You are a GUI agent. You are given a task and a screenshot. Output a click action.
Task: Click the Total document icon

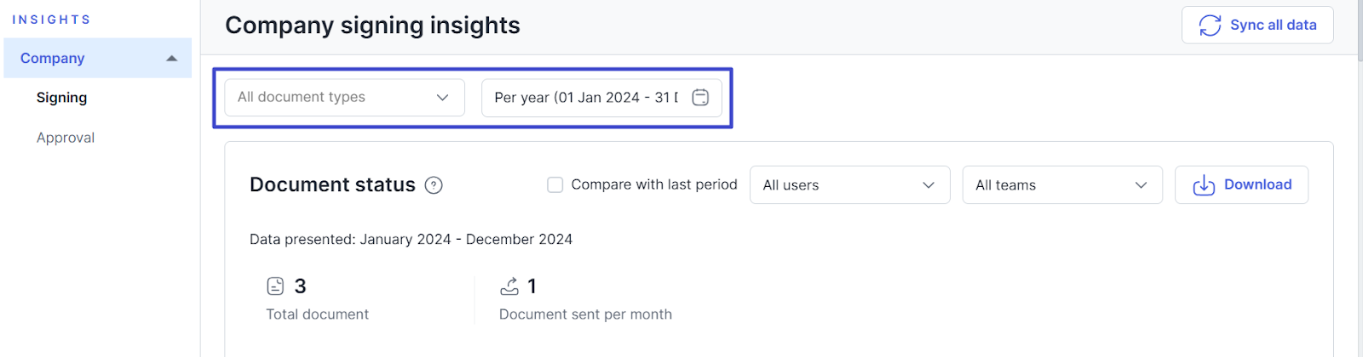[275, 286]
